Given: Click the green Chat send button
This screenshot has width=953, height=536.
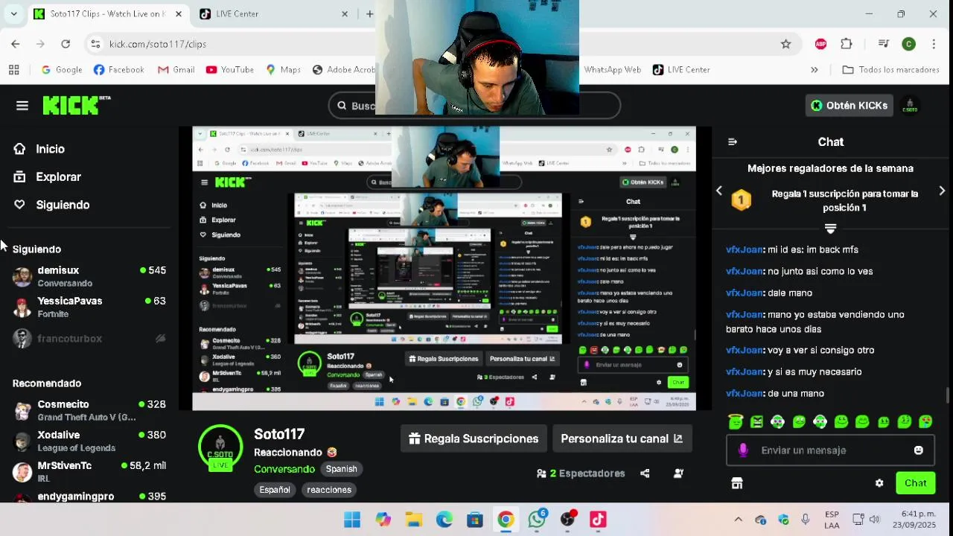Looking at the screenshot, I should (x=915, y=483).
